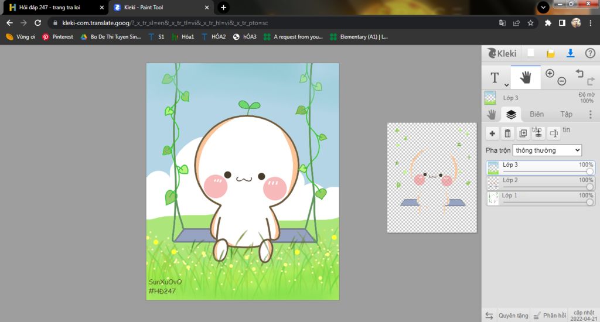Open Hóa1 bookmark

click(183, 37)
